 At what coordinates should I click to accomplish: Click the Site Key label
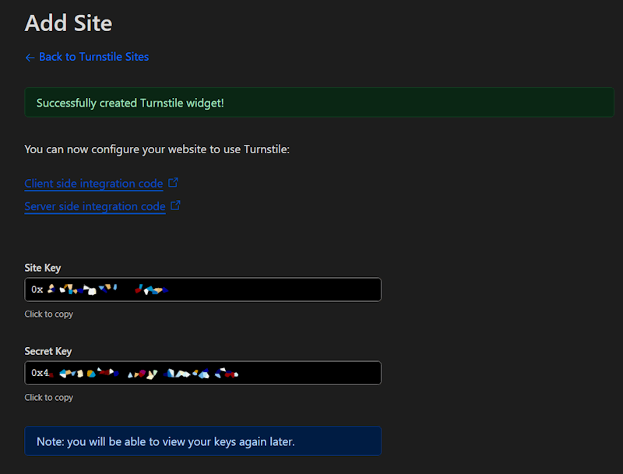[x=43, y=268]
